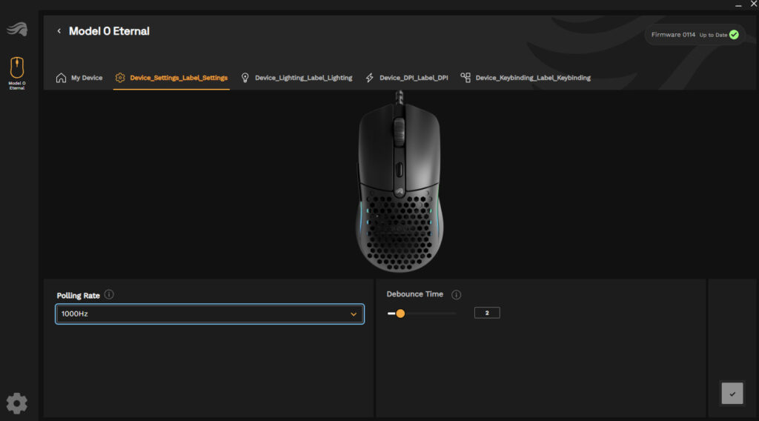Click the green Up to Date checkmark icon
Screen dimensions: 759x421
tap(734, 35)
